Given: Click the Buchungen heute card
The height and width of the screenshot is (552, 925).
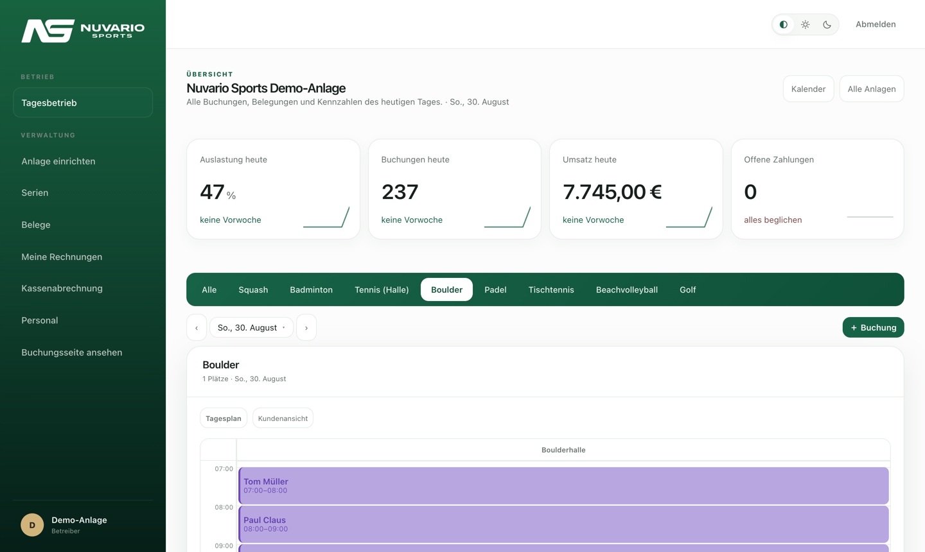Looking at the screenshot, I should 455,189.
